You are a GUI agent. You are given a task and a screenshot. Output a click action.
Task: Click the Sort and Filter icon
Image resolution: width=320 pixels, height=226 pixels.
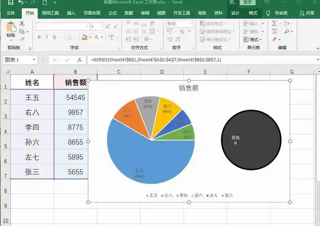287,24
